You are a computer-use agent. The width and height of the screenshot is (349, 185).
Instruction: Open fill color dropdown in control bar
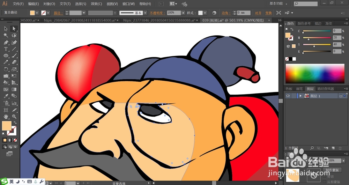[x=37, y=13]
